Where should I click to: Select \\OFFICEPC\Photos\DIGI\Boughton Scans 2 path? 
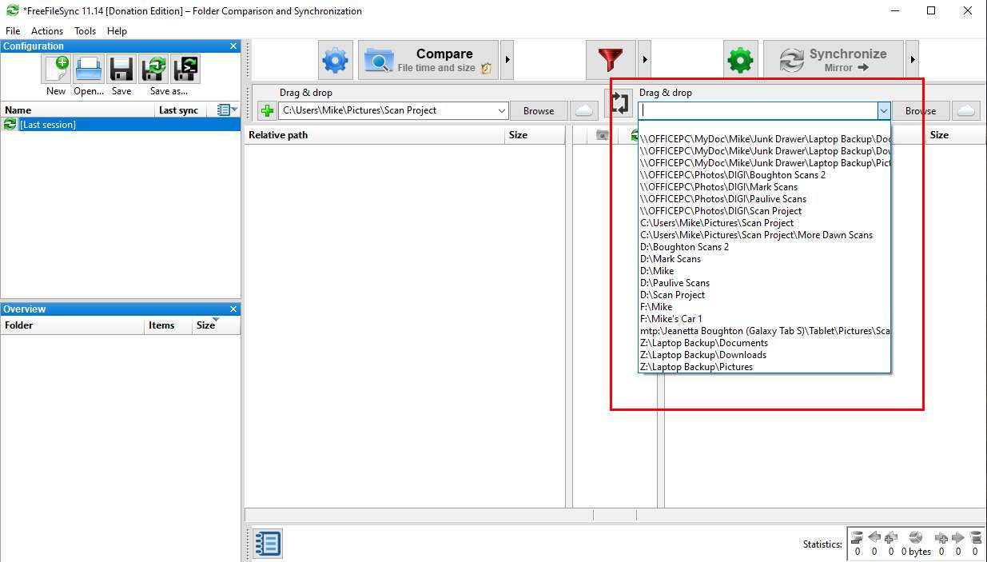click(764, 175)
